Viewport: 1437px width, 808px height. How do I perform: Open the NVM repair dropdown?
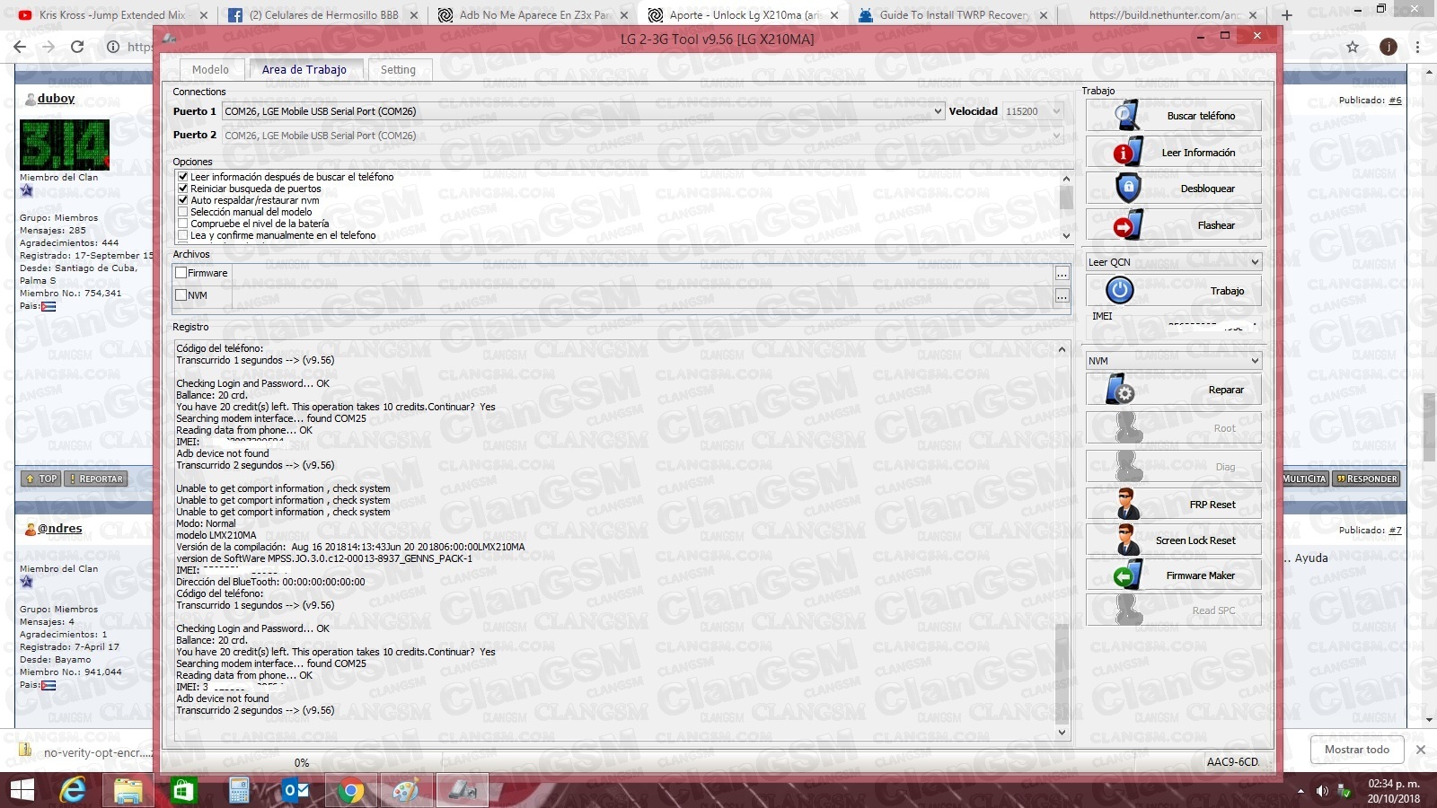point(1174,361)
